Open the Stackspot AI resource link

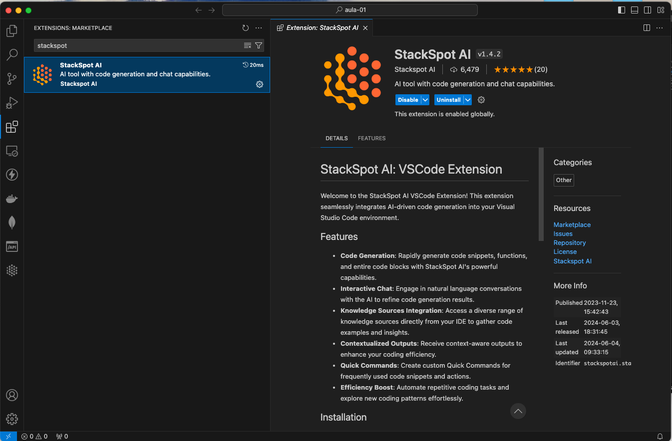(x=573, y=261)
